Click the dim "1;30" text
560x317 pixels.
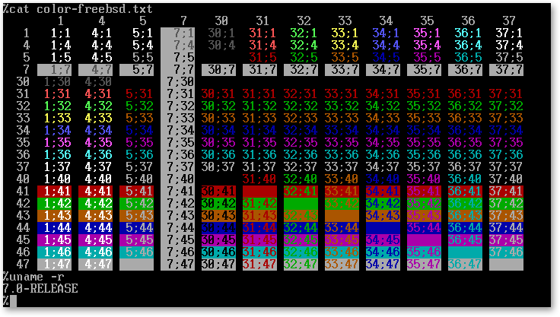click(x=58, y=82)
